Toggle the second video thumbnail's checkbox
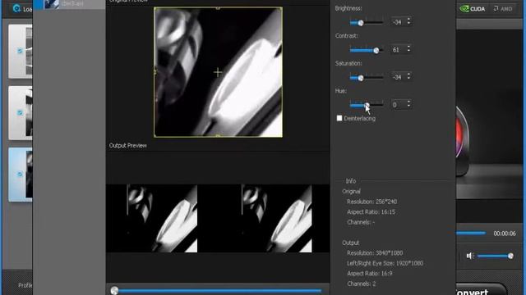The width and height of the screenshot is (526, 295). click(x=20, y=113)
